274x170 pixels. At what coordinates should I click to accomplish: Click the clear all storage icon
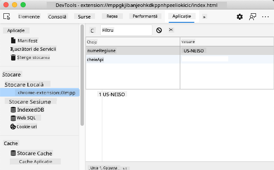coord(159,30)
